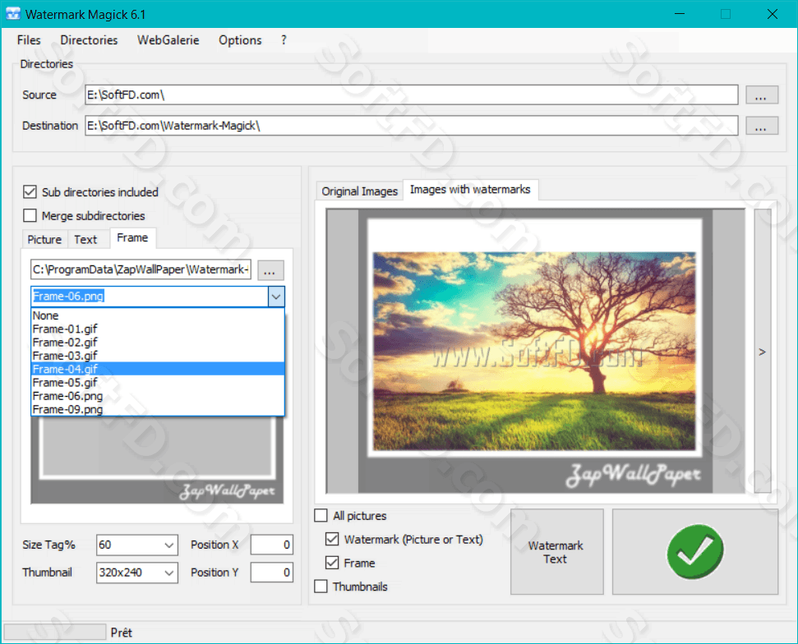Choose Frame-02.gif from the list
The image size is (798, 644).
(x=158, y=343)
